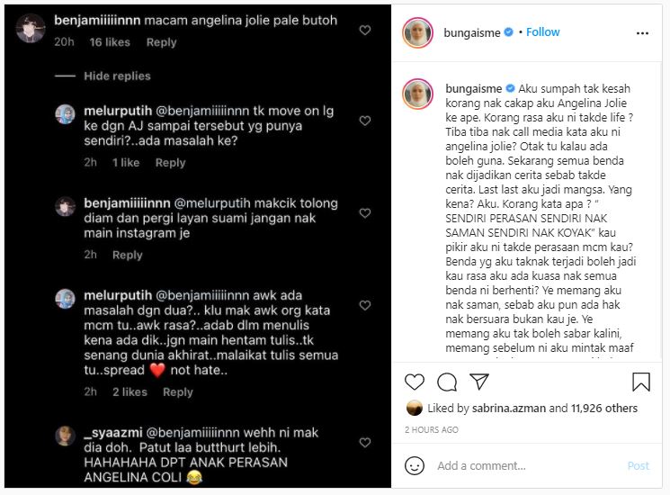The width and height of the screenshot is (670, 495).
Task: Like benjamiiiiinnn's top Angelina Jolie comment
Action: (364, 31)
